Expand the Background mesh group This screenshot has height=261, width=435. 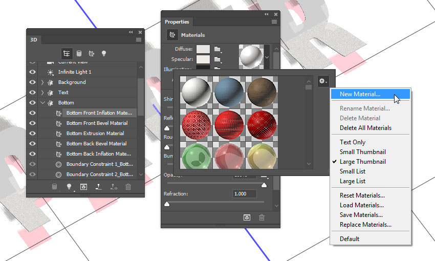click(42, 82)
